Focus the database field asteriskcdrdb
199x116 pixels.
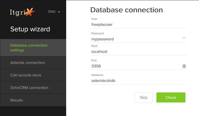139,81
